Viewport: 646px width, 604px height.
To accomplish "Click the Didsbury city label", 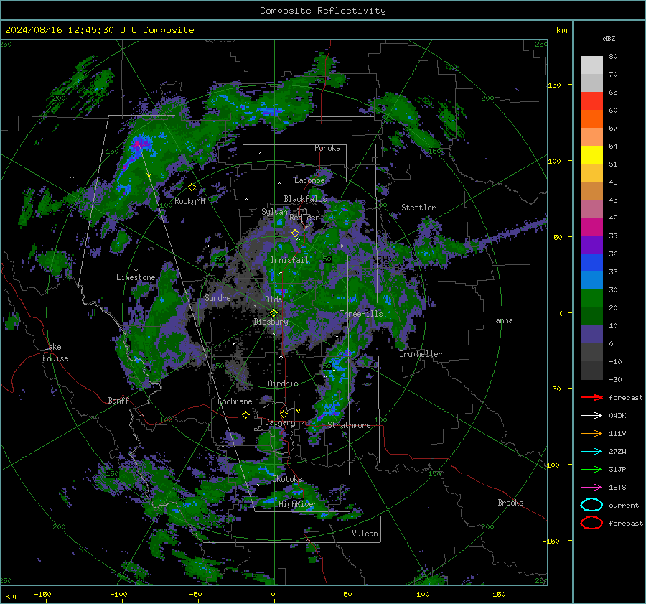I will [271, 322].
